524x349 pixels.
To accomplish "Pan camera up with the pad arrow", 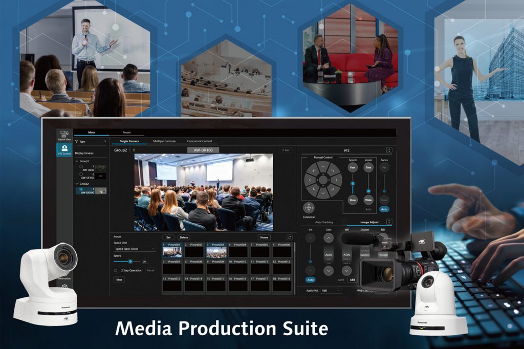I will click(x=323, y=166).
